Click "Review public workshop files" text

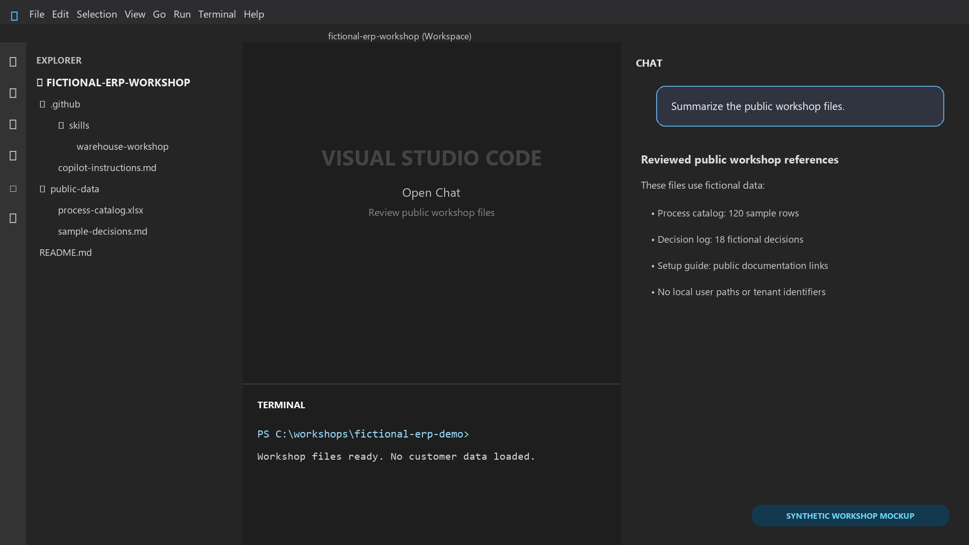432,212
